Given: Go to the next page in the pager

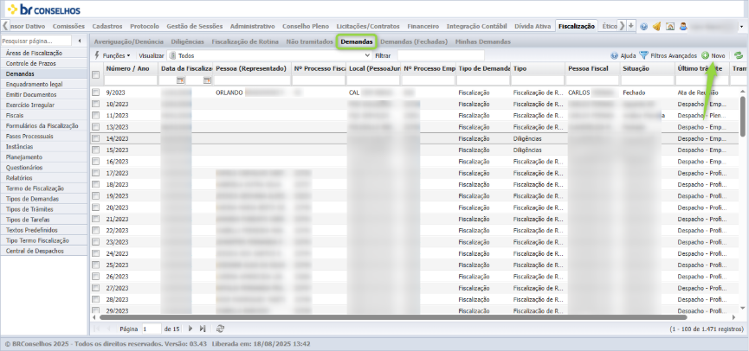Looking at the screenshot, I should (190, 329).
